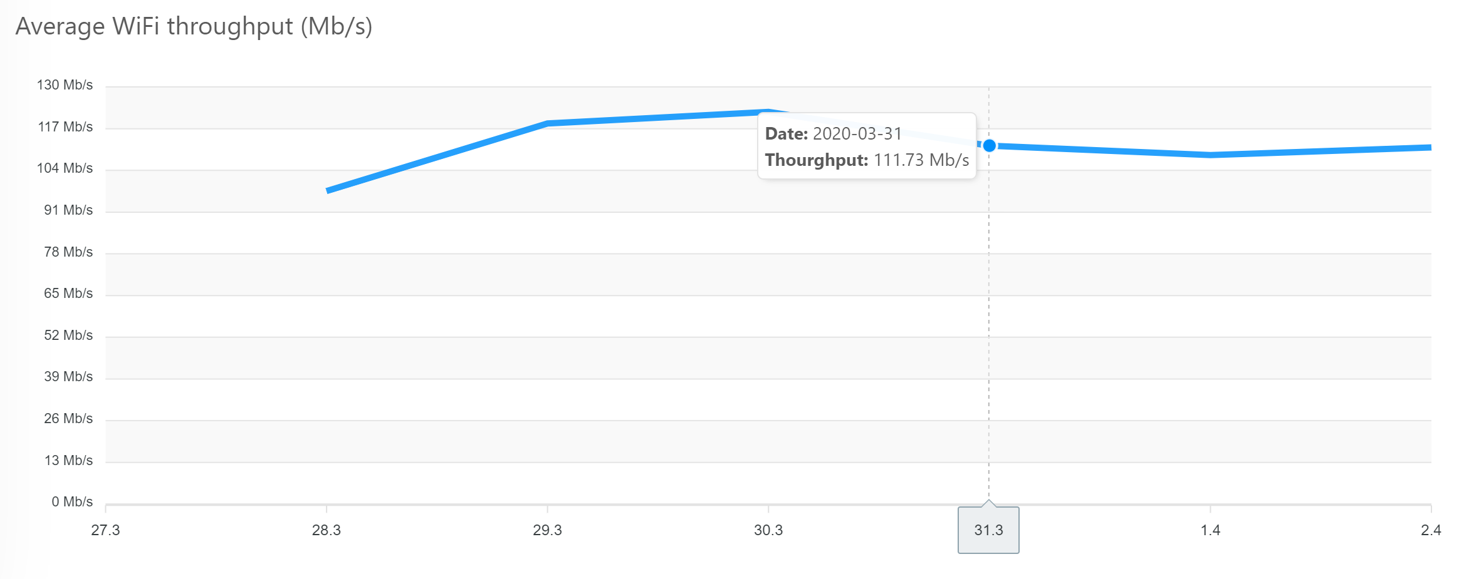The height and width of the screenshot is (579, 1459).
Task: Click the tooltip showing Date 2020-03-31
Action: pos(867,146)
